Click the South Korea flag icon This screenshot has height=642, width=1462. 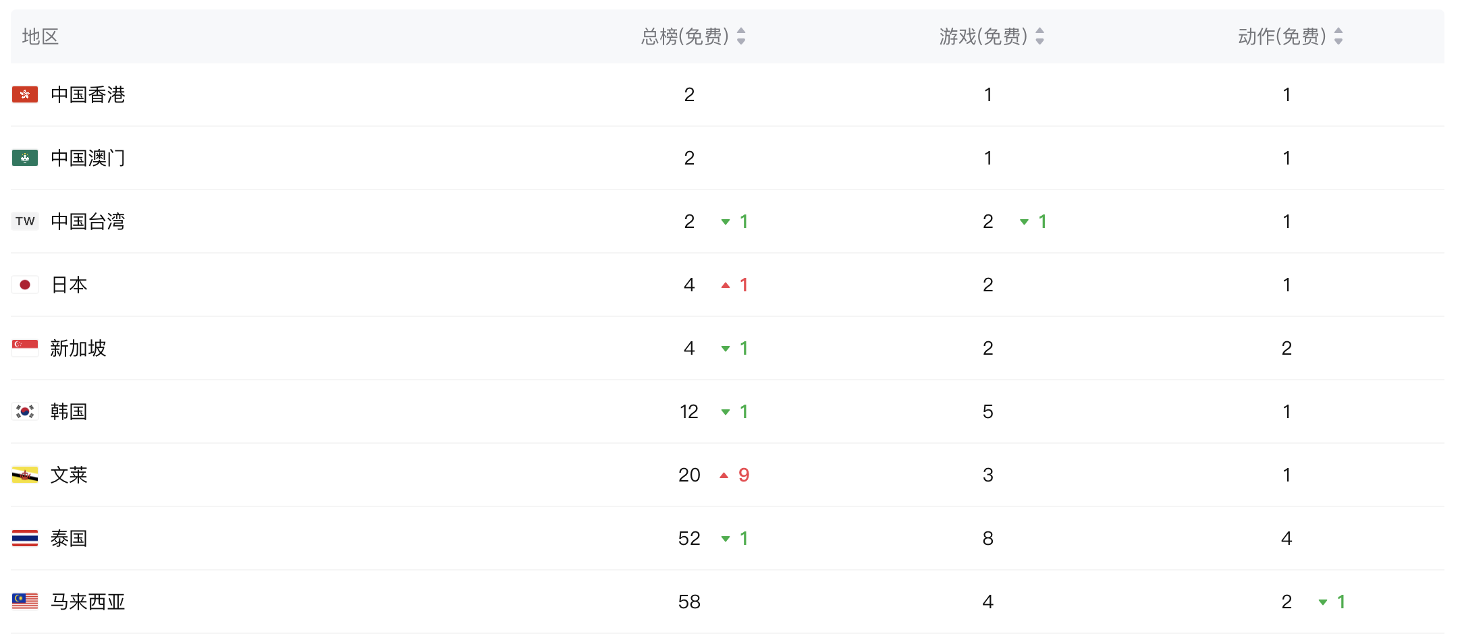click(x=24, y=411)
